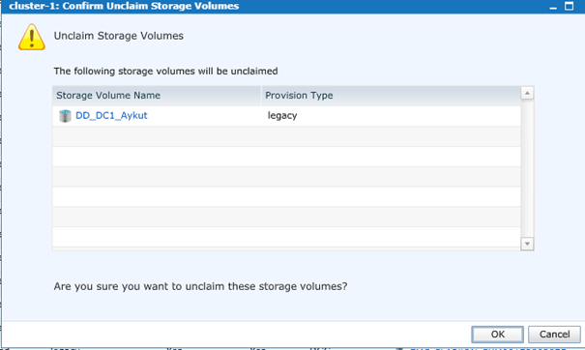Click the yellow warning triangle icon
The width and height of the screenshot is (585, 350).
pos(32,37)
